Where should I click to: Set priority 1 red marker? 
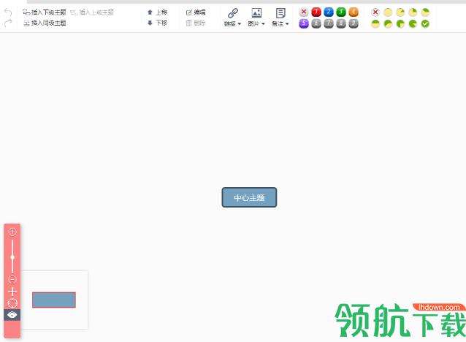click(316, 12)
